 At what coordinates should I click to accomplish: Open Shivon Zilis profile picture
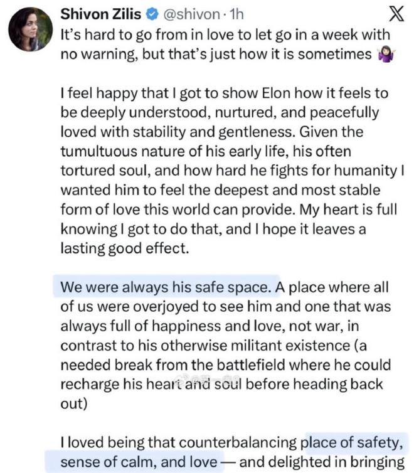[31, 29]
